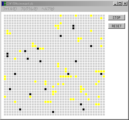129x120 pixels.
Task: Click the STOP button
Action: pyautogui.click(x=117, y=17)
